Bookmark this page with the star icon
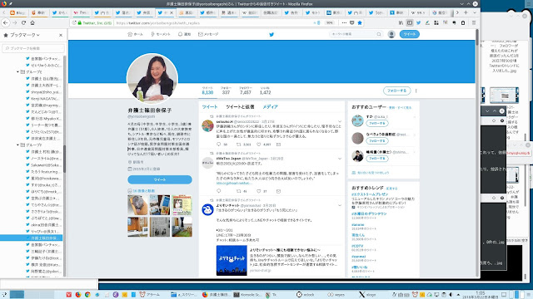Image resolution: width=533 pixels, height=299 pixels. click(x=360, y=22)
